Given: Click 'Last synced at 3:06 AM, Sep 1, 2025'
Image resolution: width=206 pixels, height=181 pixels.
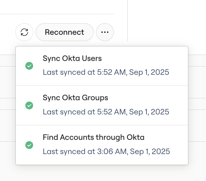Looking at the screenshot, I should [106, 151].
